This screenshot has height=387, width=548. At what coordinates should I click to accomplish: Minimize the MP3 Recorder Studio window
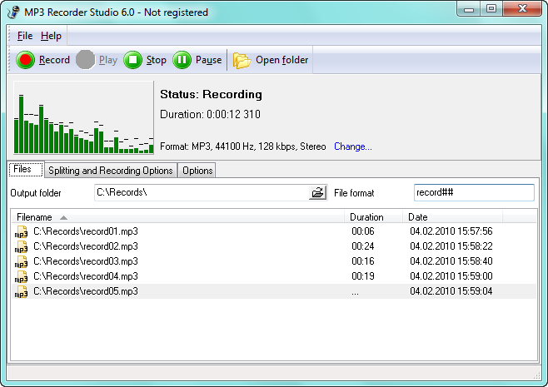pyautogui.click(x=469, y=9)
